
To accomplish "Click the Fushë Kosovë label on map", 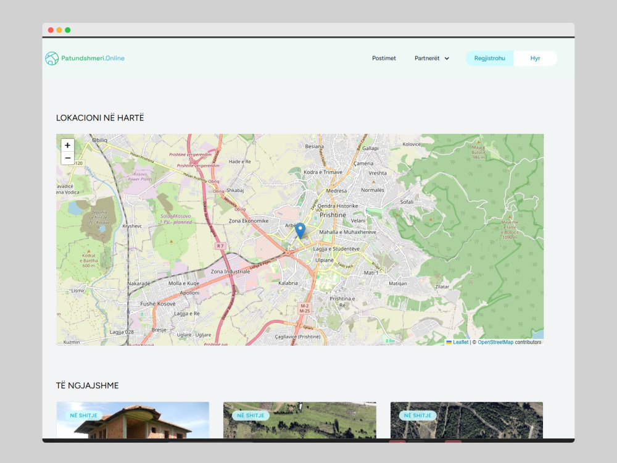I will (158, 304).
